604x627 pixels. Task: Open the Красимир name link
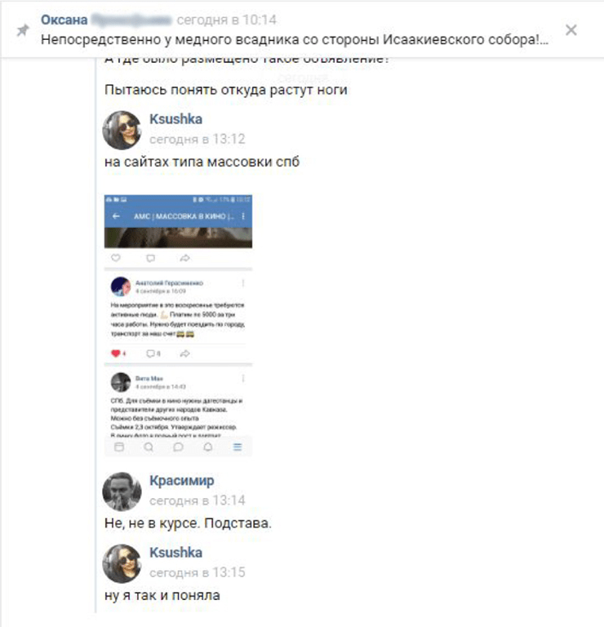click(x=181, y=481)
